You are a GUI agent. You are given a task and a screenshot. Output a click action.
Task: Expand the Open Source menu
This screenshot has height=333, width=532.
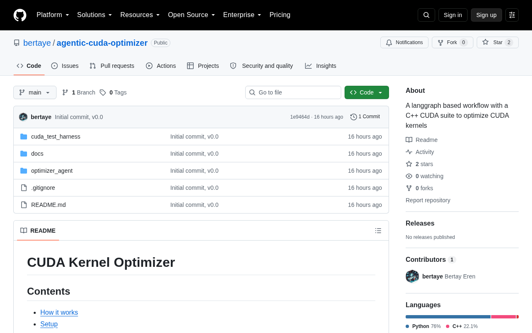click(x=192, y=15)
